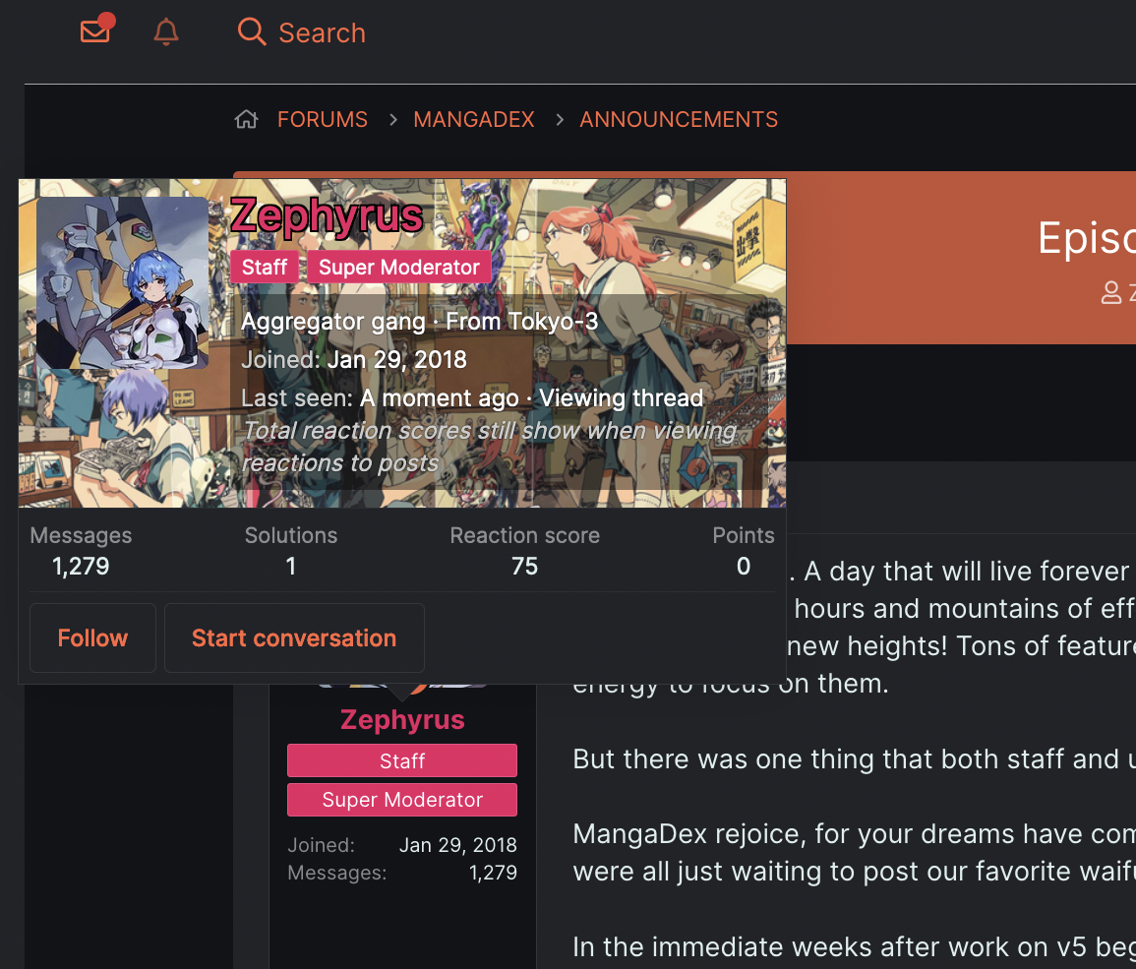This screenshot has width=1136, height=969.
Task: Open the Zephyrus name in popup card
Action: 327,216
